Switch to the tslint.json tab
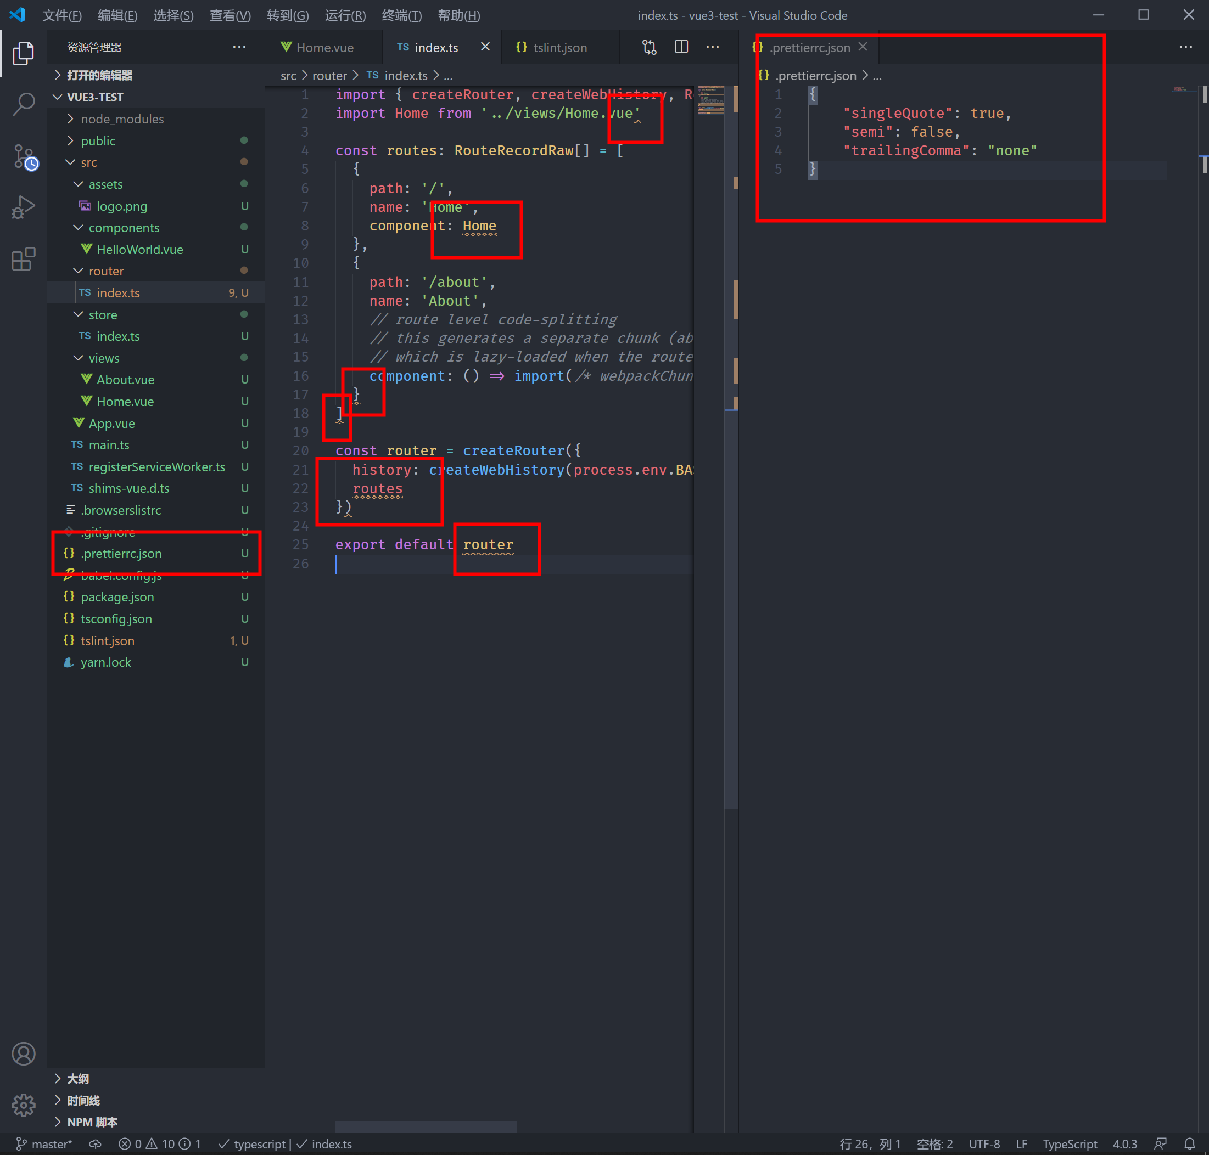The image size is (1209, 1155). [559, 47]
